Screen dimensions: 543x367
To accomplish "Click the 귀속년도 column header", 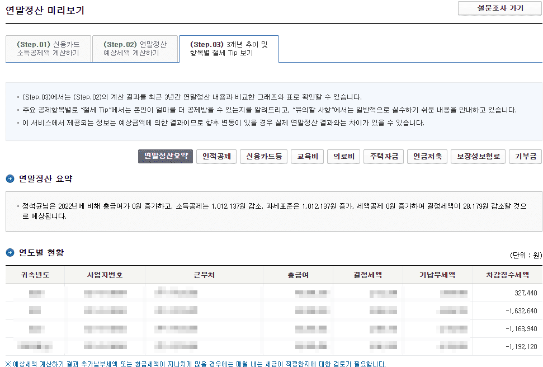I will click(35, 275).
